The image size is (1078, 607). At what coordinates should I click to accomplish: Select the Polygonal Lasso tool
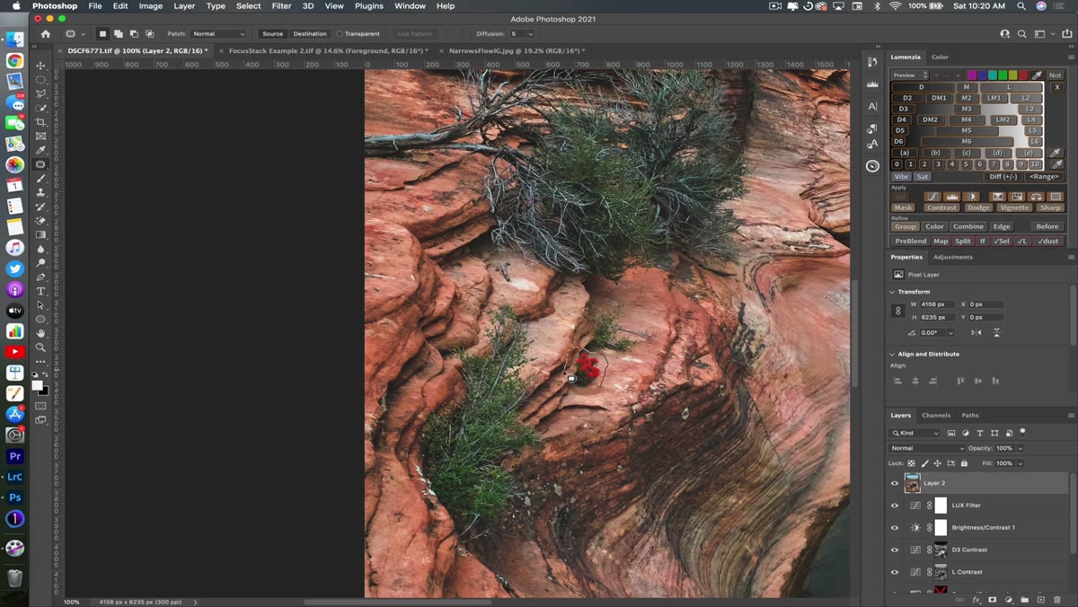(40, 93)
